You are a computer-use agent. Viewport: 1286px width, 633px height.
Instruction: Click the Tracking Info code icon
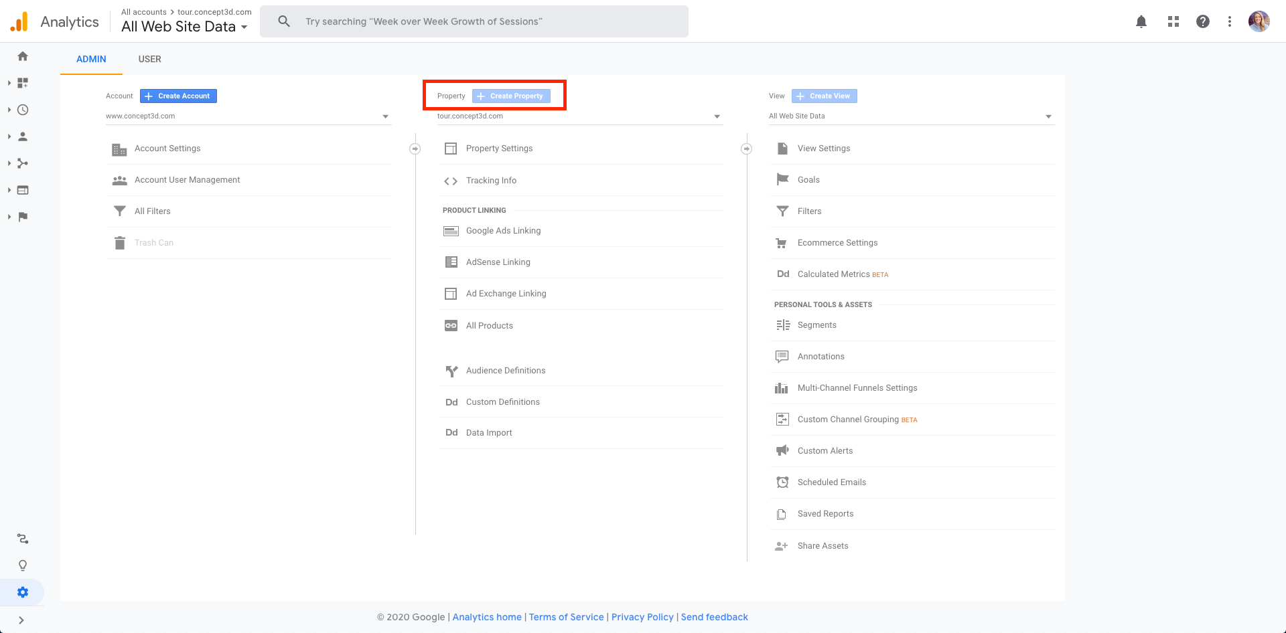tap(451, 181)
